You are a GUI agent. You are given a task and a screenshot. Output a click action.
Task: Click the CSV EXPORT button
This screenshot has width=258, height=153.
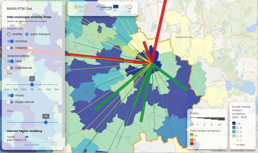[x=32, y=145]
